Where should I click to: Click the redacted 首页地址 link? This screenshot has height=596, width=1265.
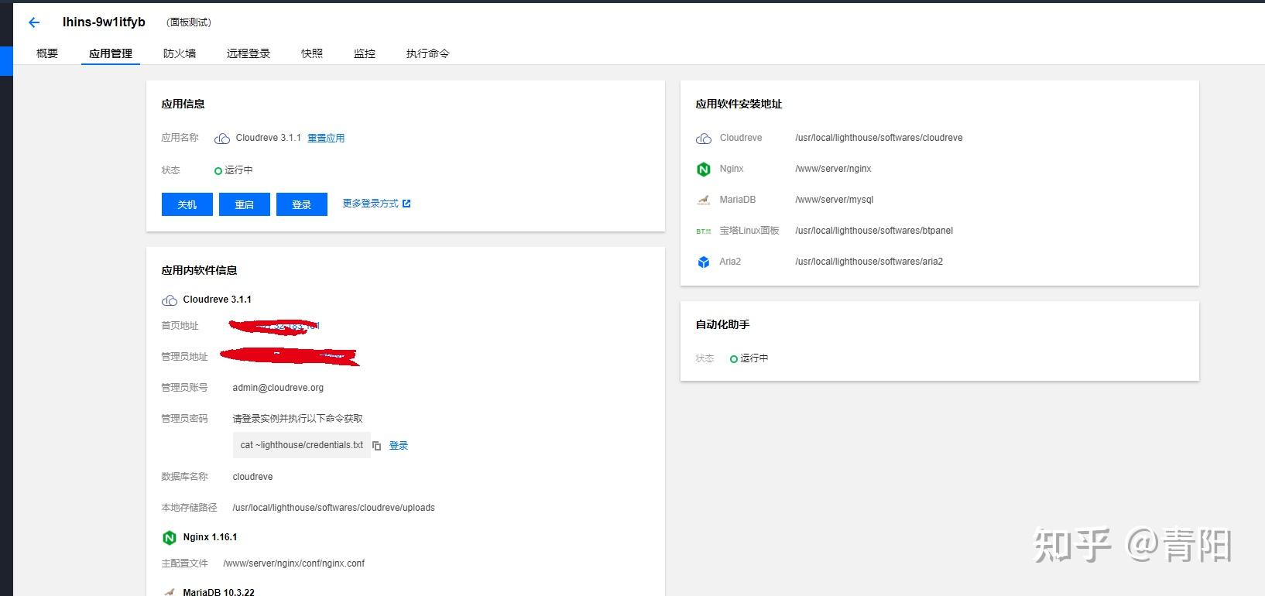point(275,327)
